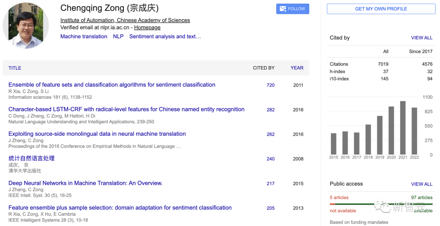This screenshot has height=226, width=440.
Task: Open the 720 citation count link
Action: click(x=271, y=85)
